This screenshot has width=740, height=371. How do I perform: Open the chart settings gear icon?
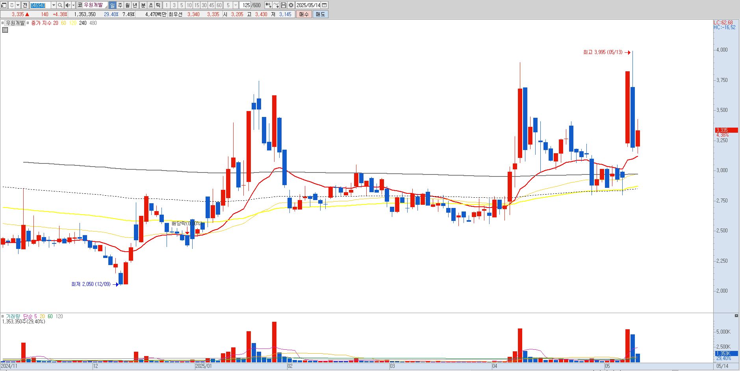tap(291, 5)
